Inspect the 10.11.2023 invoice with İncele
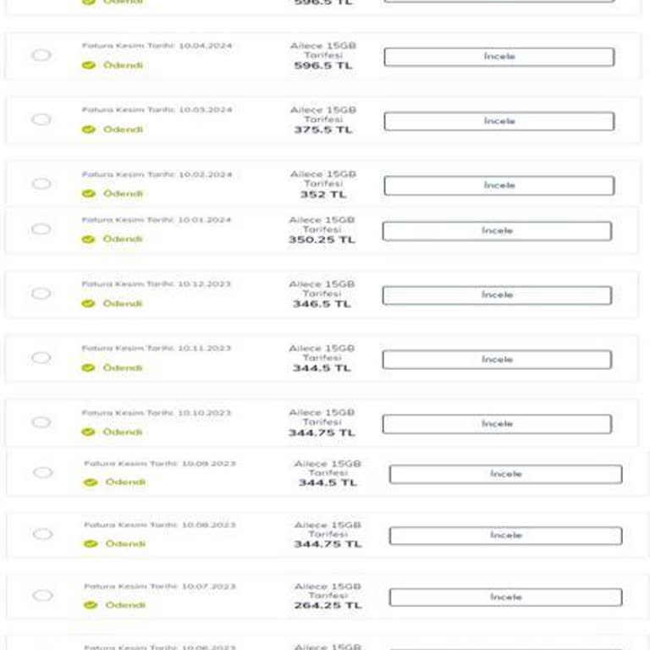Image resolution: width=650 pixels, height=650 pixels. [497, 360]
